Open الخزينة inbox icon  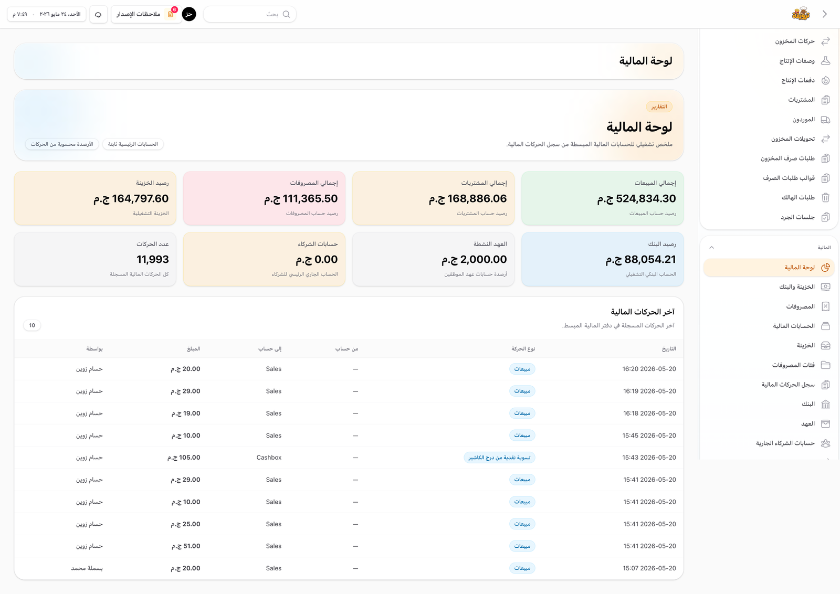pyautogui.click(x=825, y=345)
